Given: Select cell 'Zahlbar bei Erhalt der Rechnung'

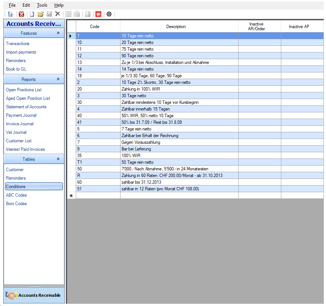Looking at the screenshot, I should (x=179, y=136).
